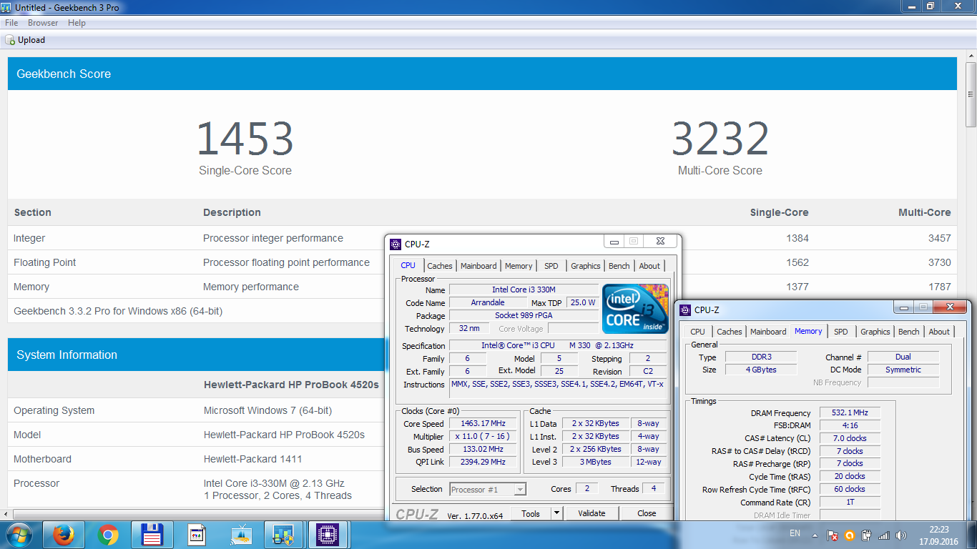Click the Command Rate value 1T

850,502
